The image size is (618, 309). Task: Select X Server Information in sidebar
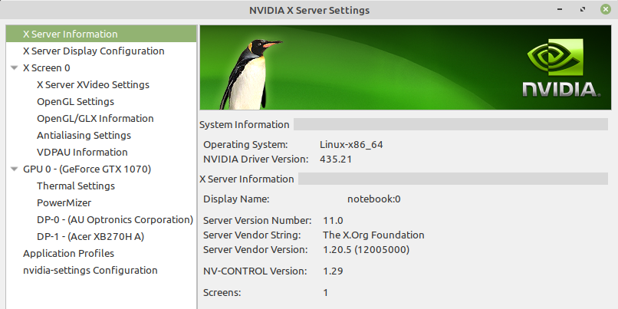point(101,34)
